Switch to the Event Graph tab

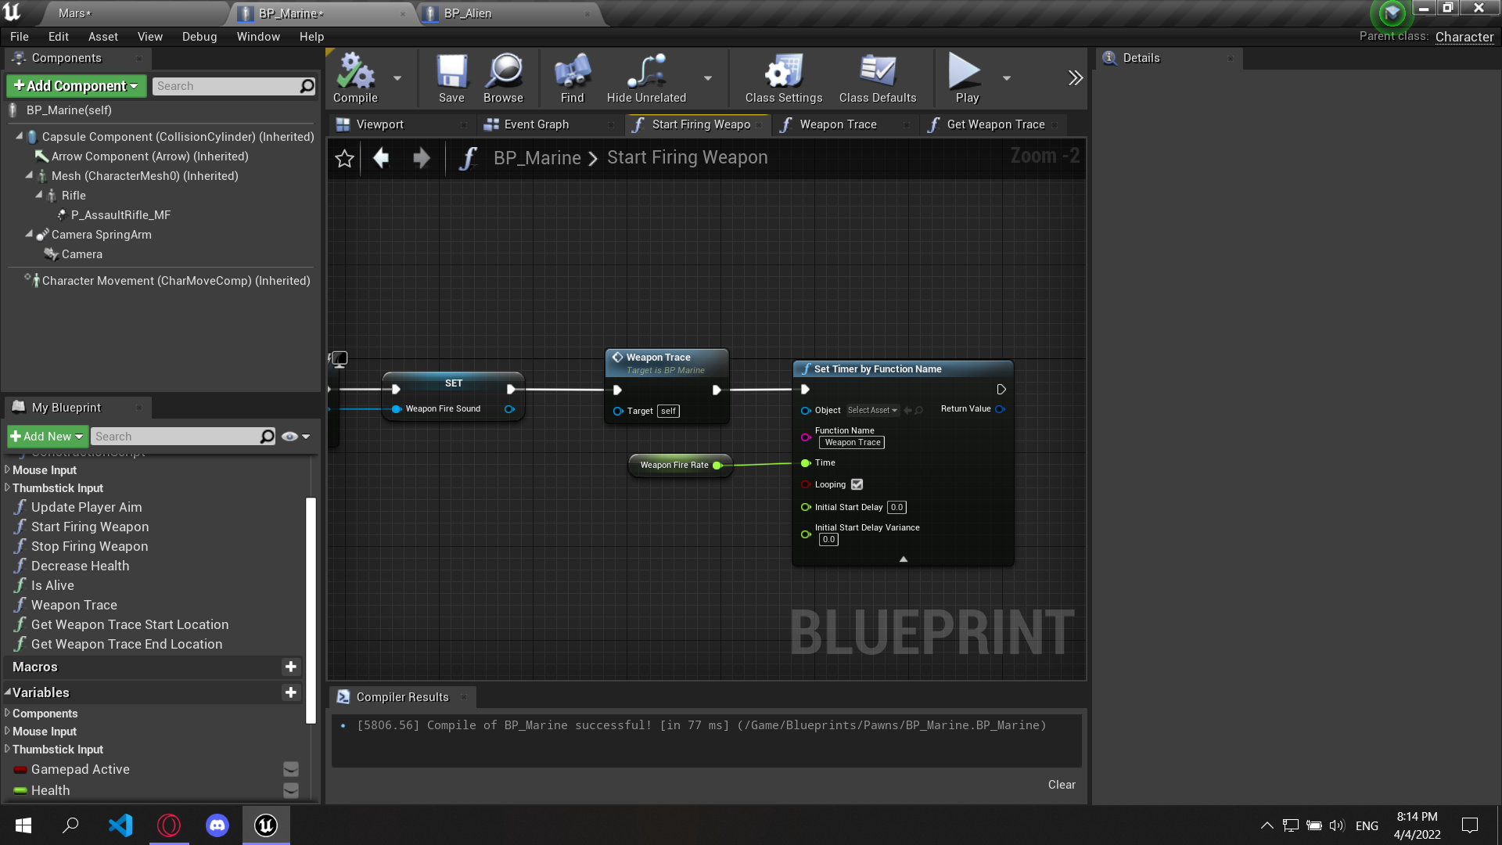point(537,124)
